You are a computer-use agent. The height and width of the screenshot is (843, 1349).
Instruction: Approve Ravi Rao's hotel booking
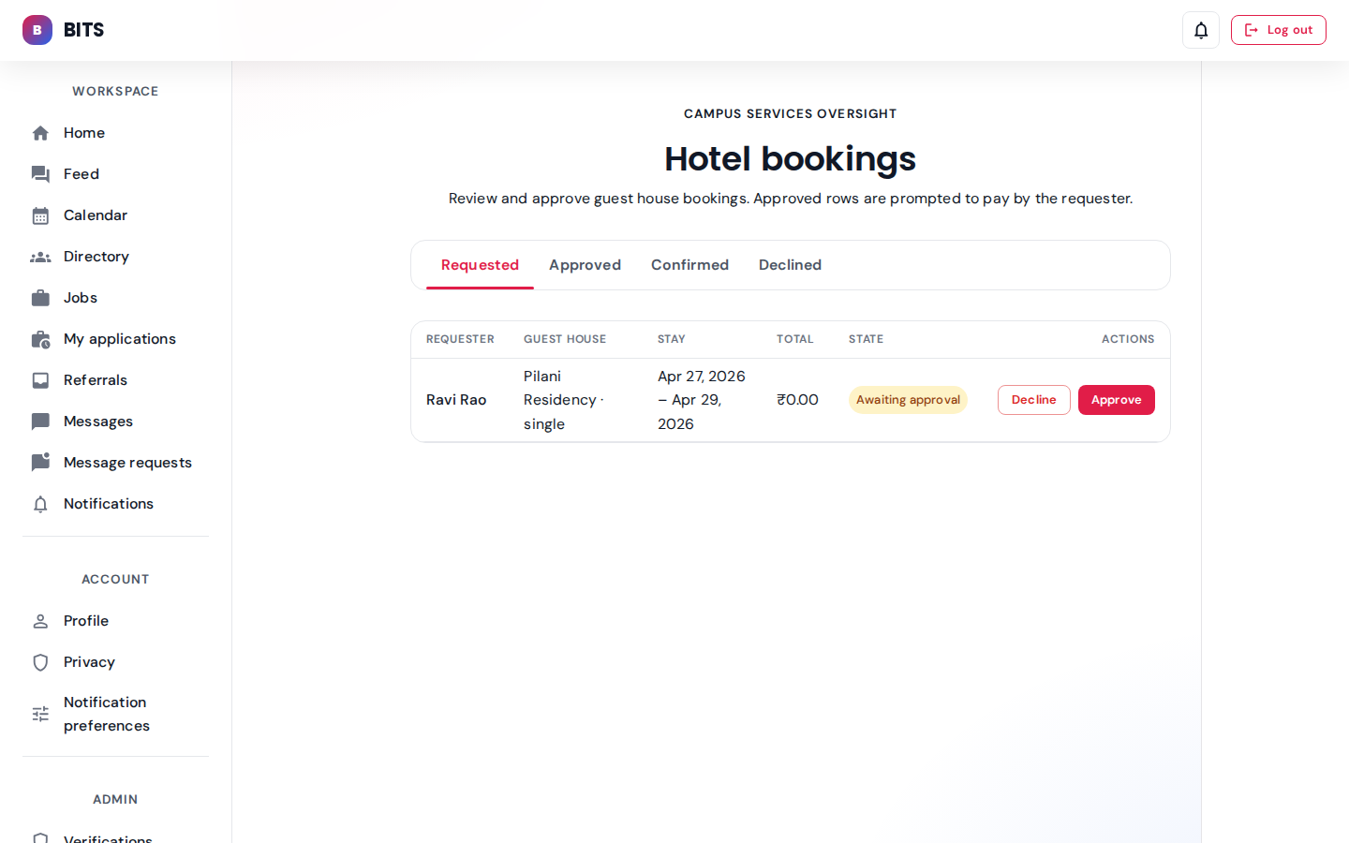pos(1116,400)
